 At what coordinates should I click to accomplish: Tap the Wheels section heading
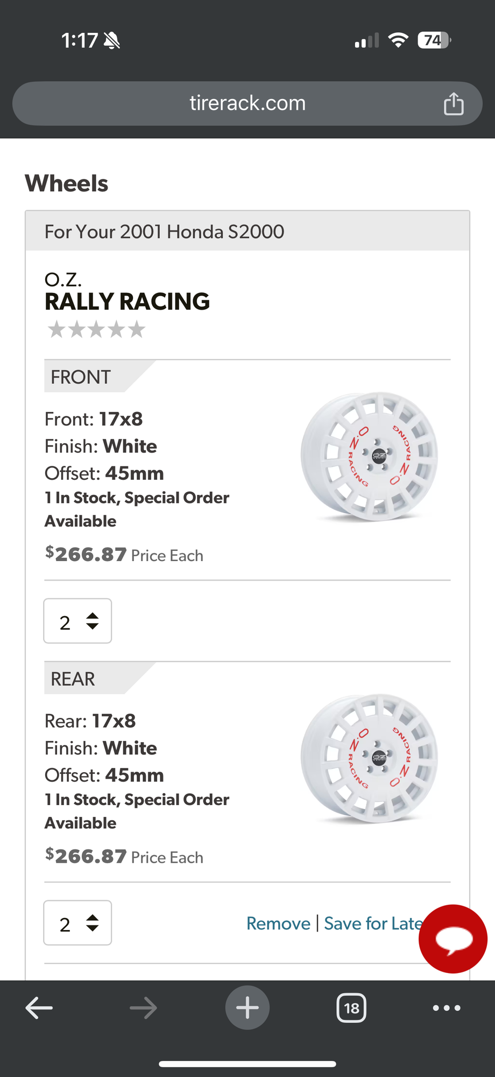(x=67, y=184)
